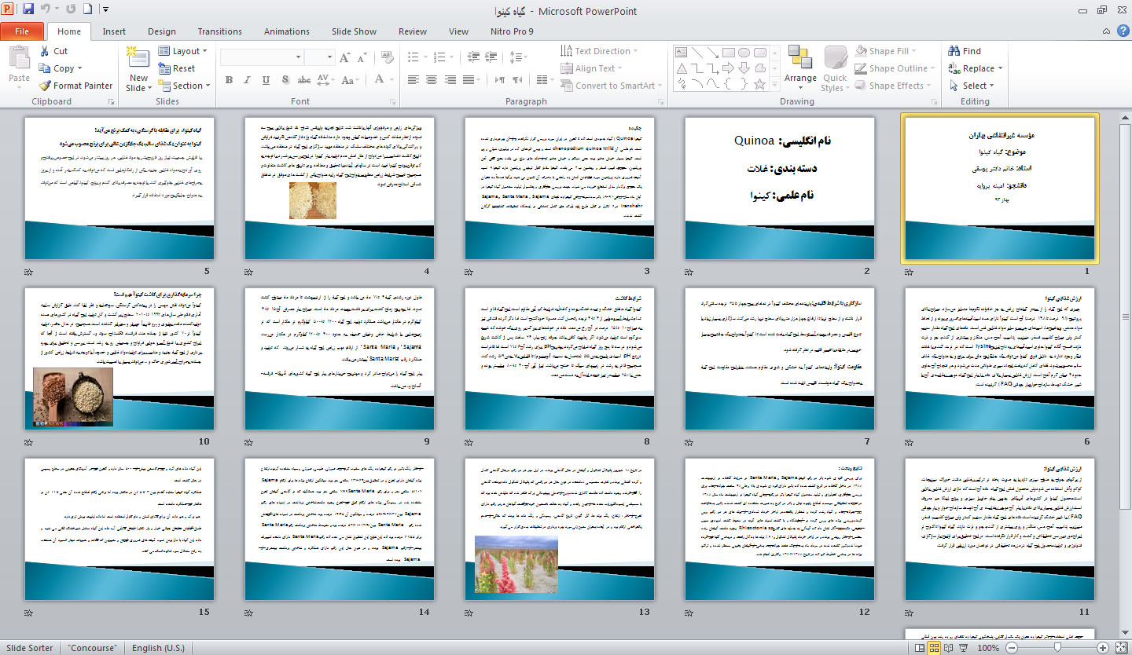Viewport: 1132px width, 655px height.
Task: Click the Find binoculars icon
Action: (954, 51)
